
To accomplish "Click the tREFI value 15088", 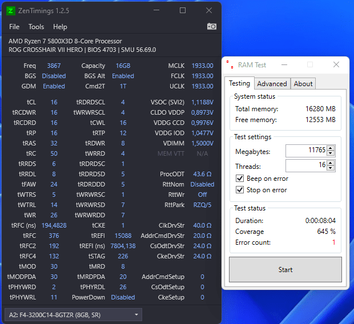I will 123,236.
